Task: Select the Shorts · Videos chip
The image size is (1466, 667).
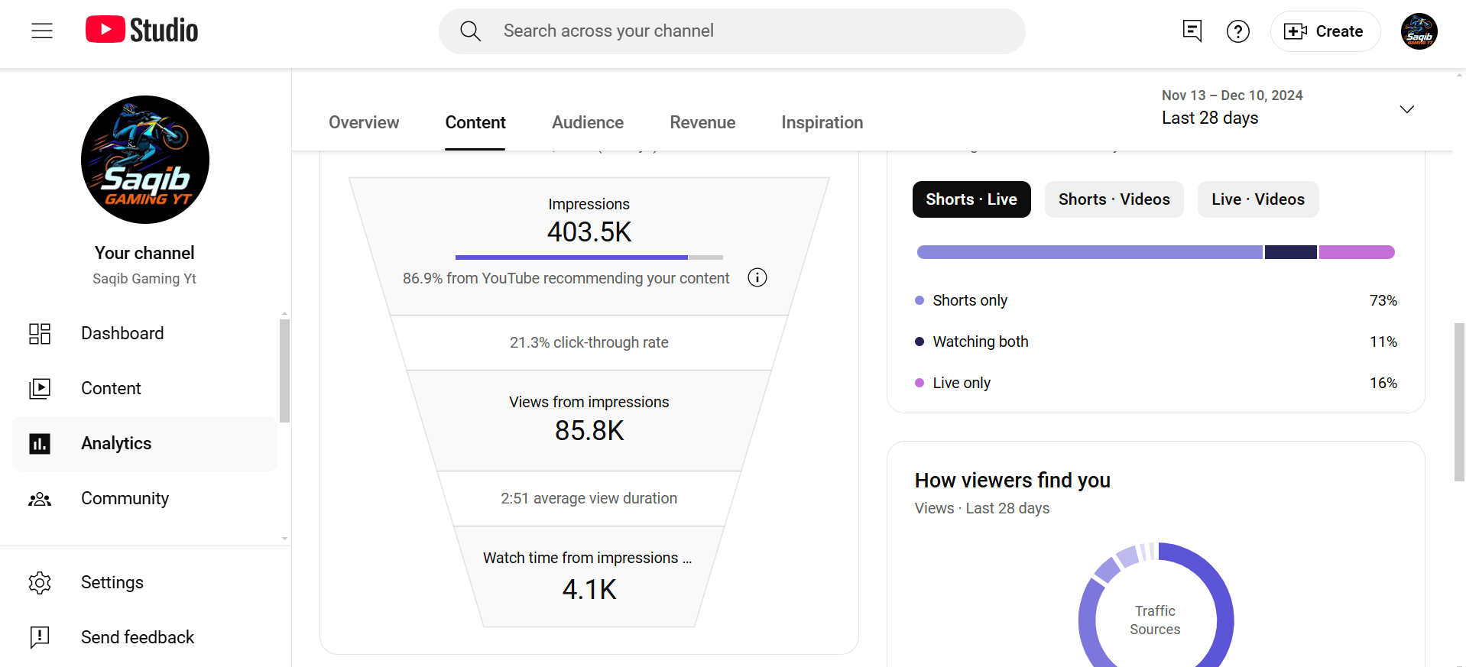Action: [1114, 199]
